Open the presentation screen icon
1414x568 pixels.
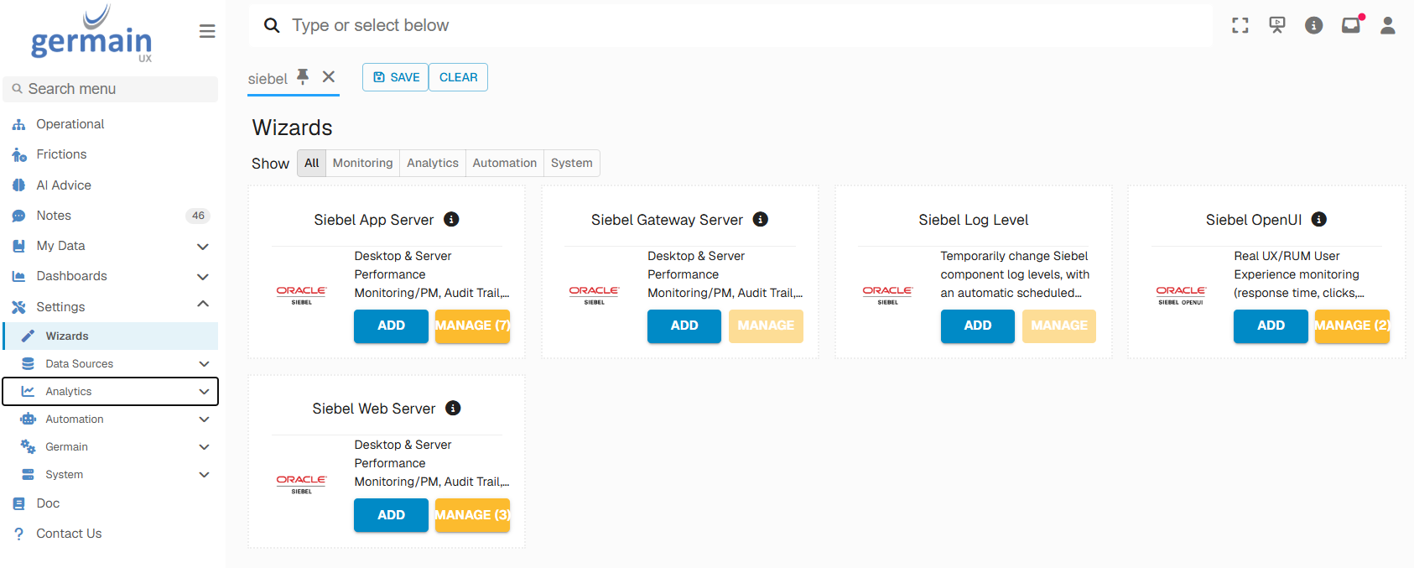tap(1277, 25)
